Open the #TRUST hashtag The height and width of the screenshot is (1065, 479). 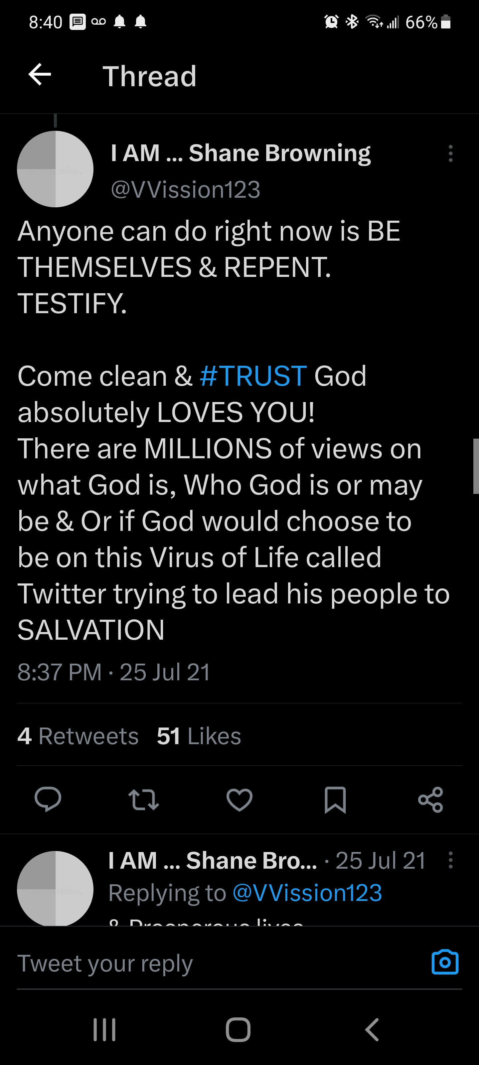[x=253, y=376]
